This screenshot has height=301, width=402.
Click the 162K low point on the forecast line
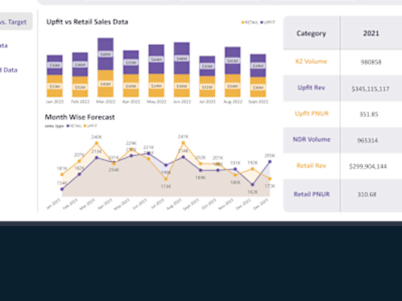[x=252, y=185]
